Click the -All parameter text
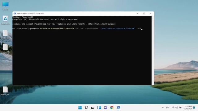Viewport: 198px width, 111px height. pos(139,29)
